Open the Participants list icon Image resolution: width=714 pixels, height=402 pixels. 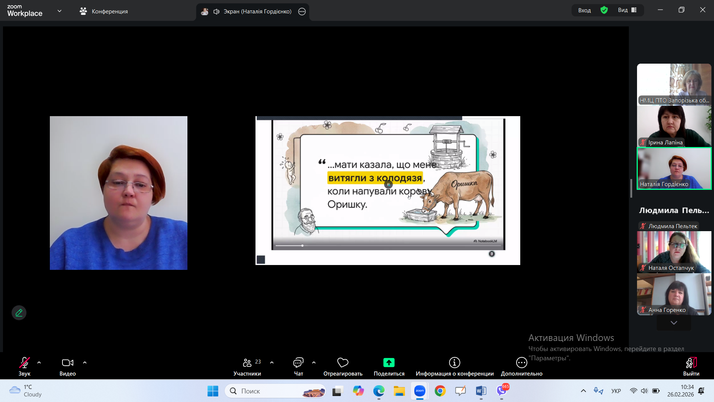click(247, 363)
